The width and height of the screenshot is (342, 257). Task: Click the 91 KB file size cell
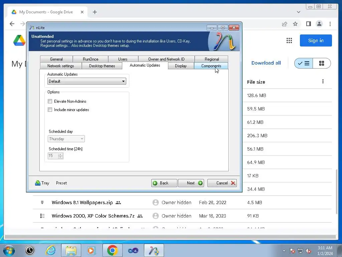pyautogui.click(x=253, y=216)
